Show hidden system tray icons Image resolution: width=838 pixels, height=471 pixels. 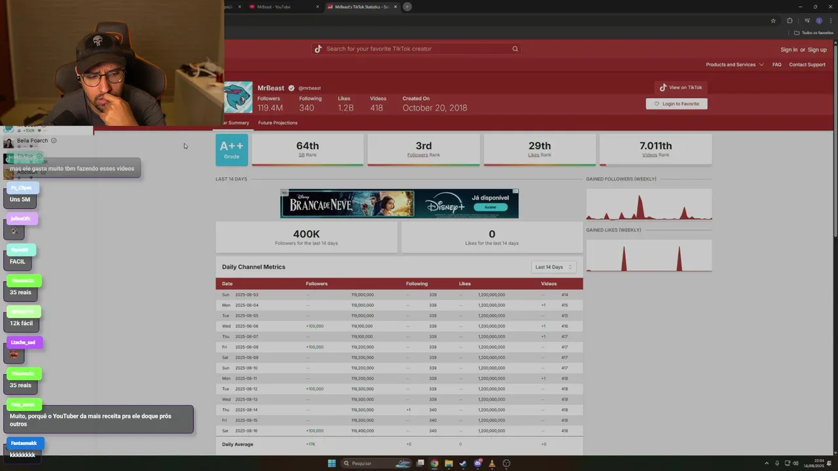click(x=767, y=463)
